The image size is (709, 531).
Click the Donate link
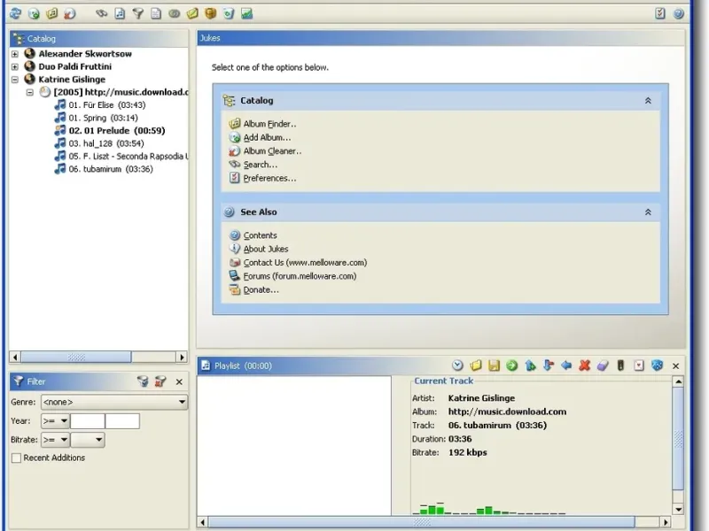(261, 289)
